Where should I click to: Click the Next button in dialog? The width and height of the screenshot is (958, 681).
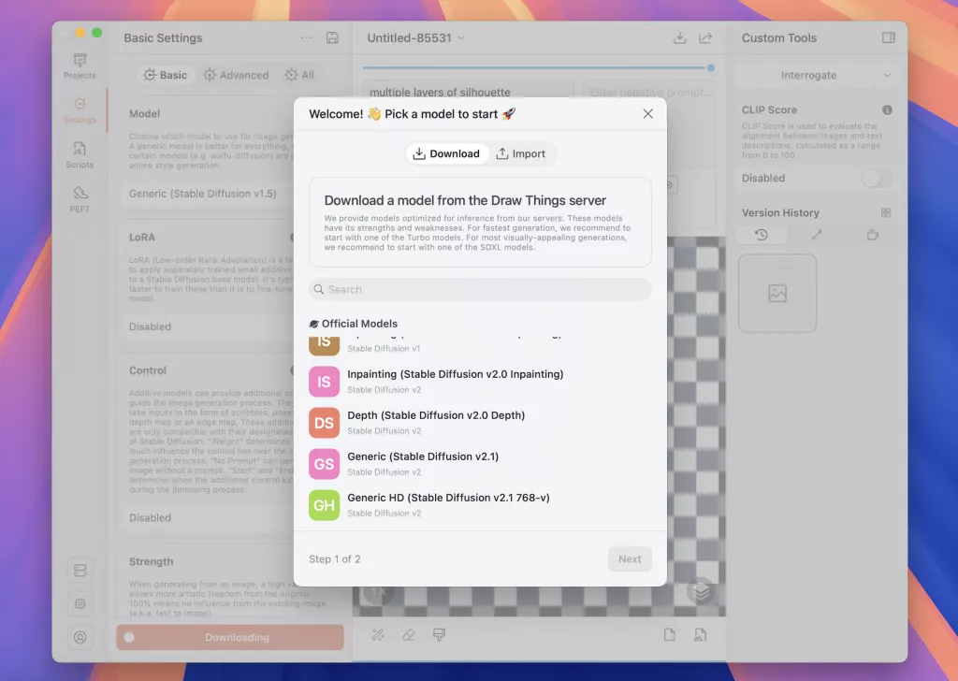coord(630,558)
